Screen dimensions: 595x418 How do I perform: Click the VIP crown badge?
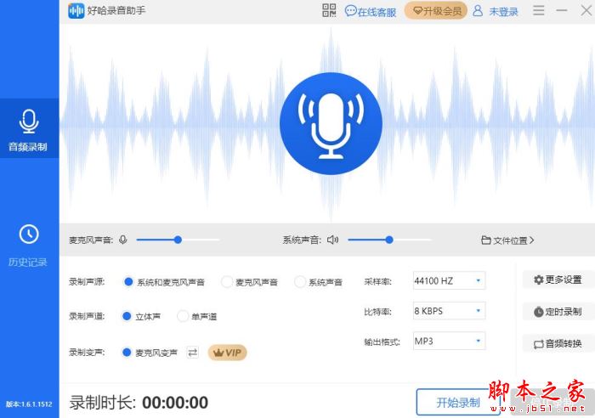[x=227, y=353]
